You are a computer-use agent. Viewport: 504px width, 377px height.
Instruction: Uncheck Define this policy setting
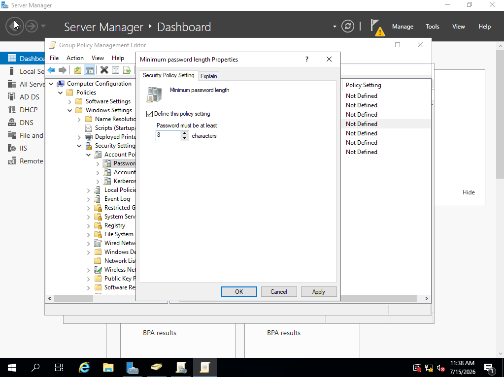[149, 114]
